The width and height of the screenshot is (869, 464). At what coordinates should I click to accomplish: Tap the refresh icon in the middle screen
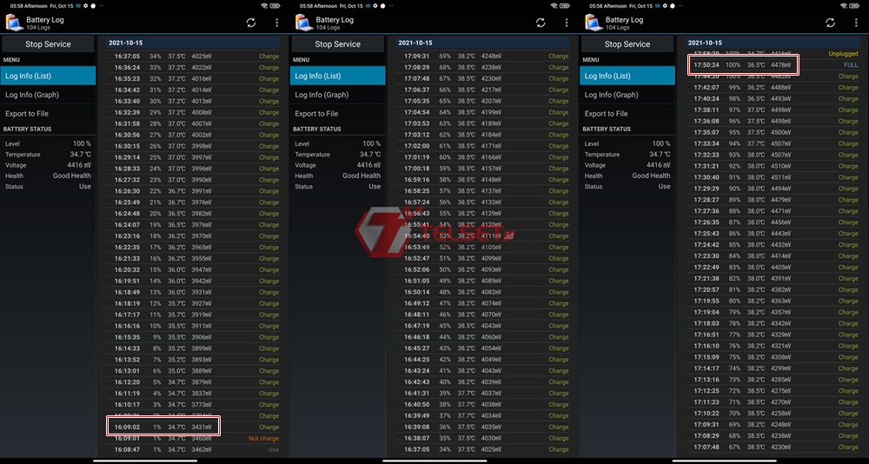[x=541, y=23]
